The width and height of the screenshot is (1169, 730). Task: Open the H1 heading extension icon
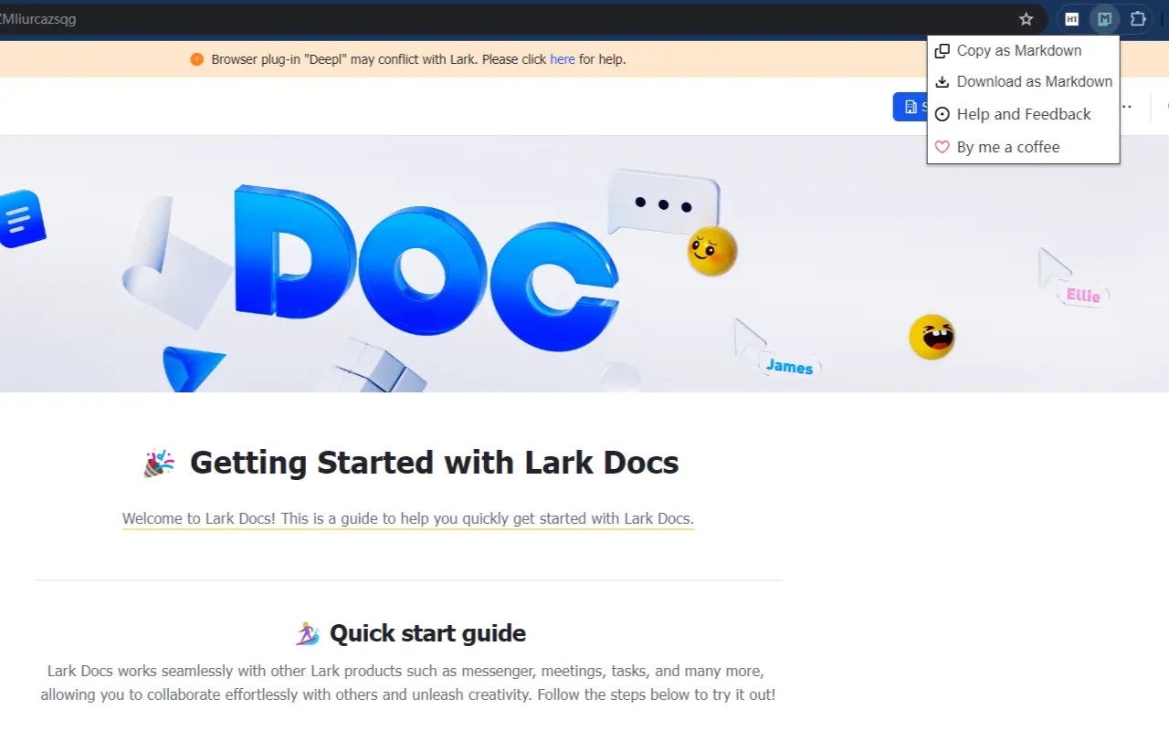[1071, 18]
